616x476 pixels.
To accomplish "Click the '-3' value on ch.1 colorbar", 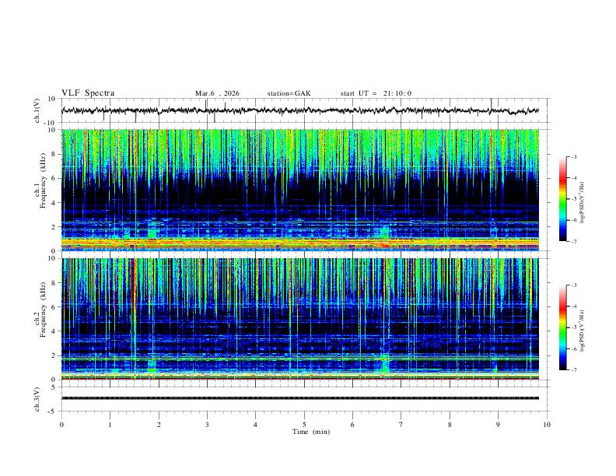I will [573, 156].
